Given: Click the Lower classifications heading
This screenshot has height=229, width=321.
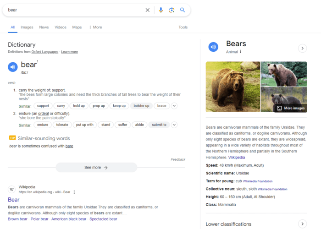Looking at the screenshot, I should pos(228,224).
